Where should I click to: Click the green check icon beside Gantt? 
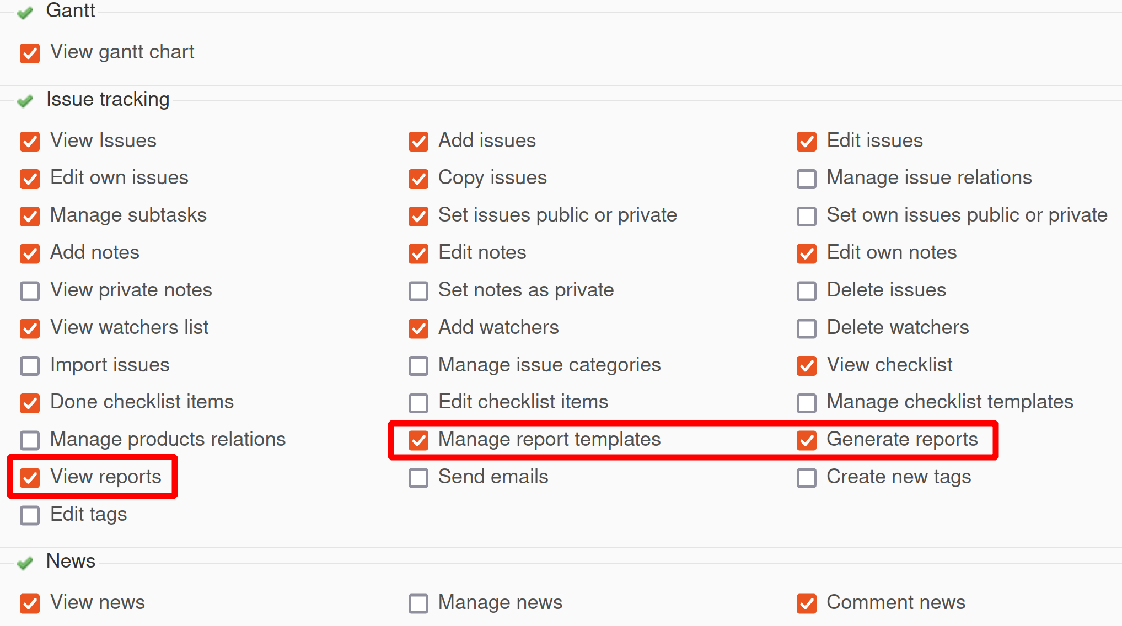pos(25,12)
